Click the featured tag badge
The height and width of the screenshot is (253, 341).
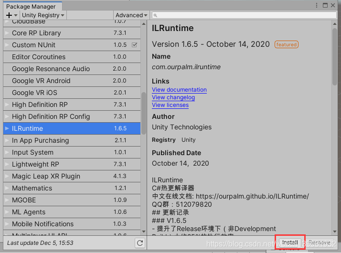tap(287, 44)
